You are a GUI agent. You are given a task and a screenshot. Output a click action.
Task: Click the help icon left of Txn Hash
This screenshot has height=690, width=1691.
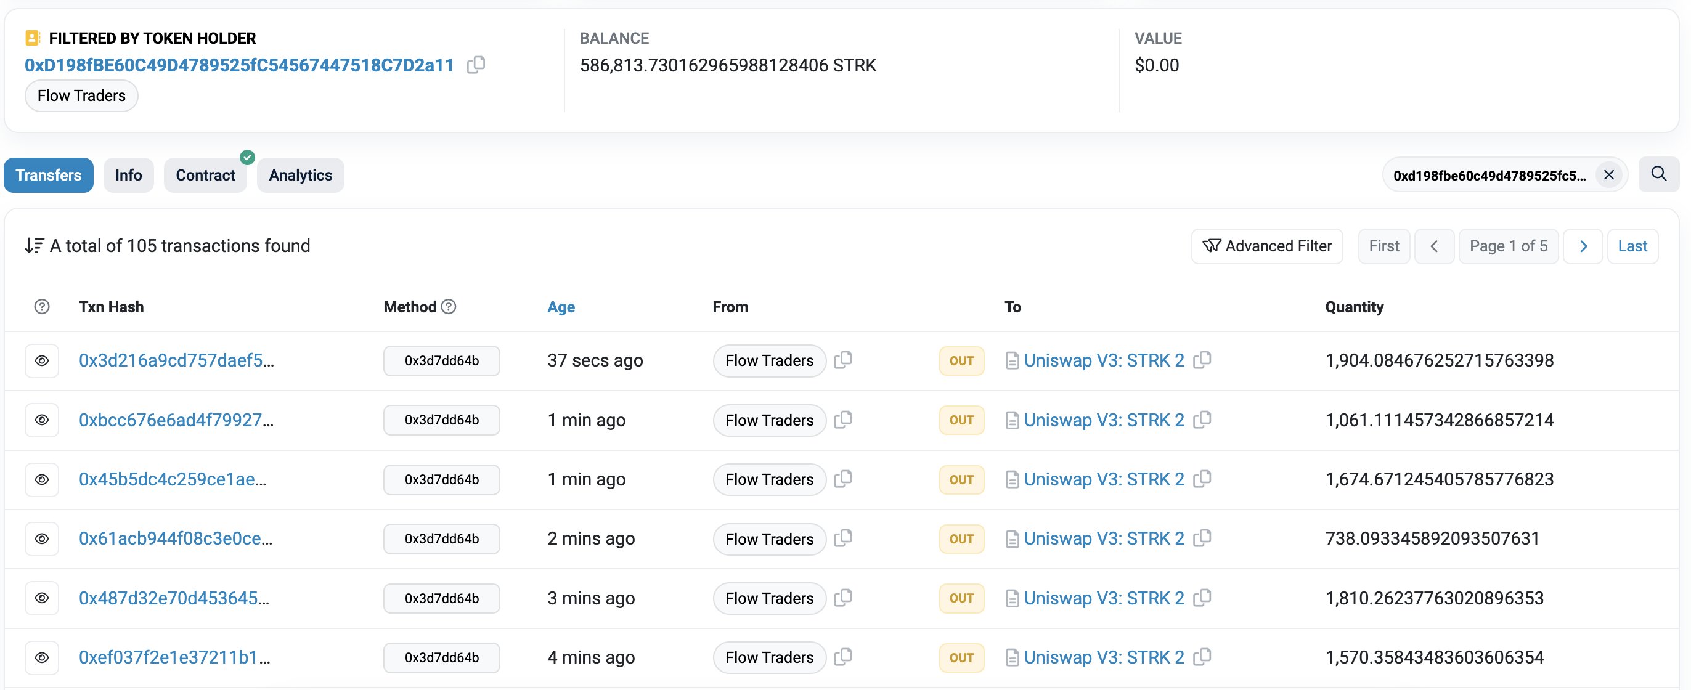pos(41,307)
